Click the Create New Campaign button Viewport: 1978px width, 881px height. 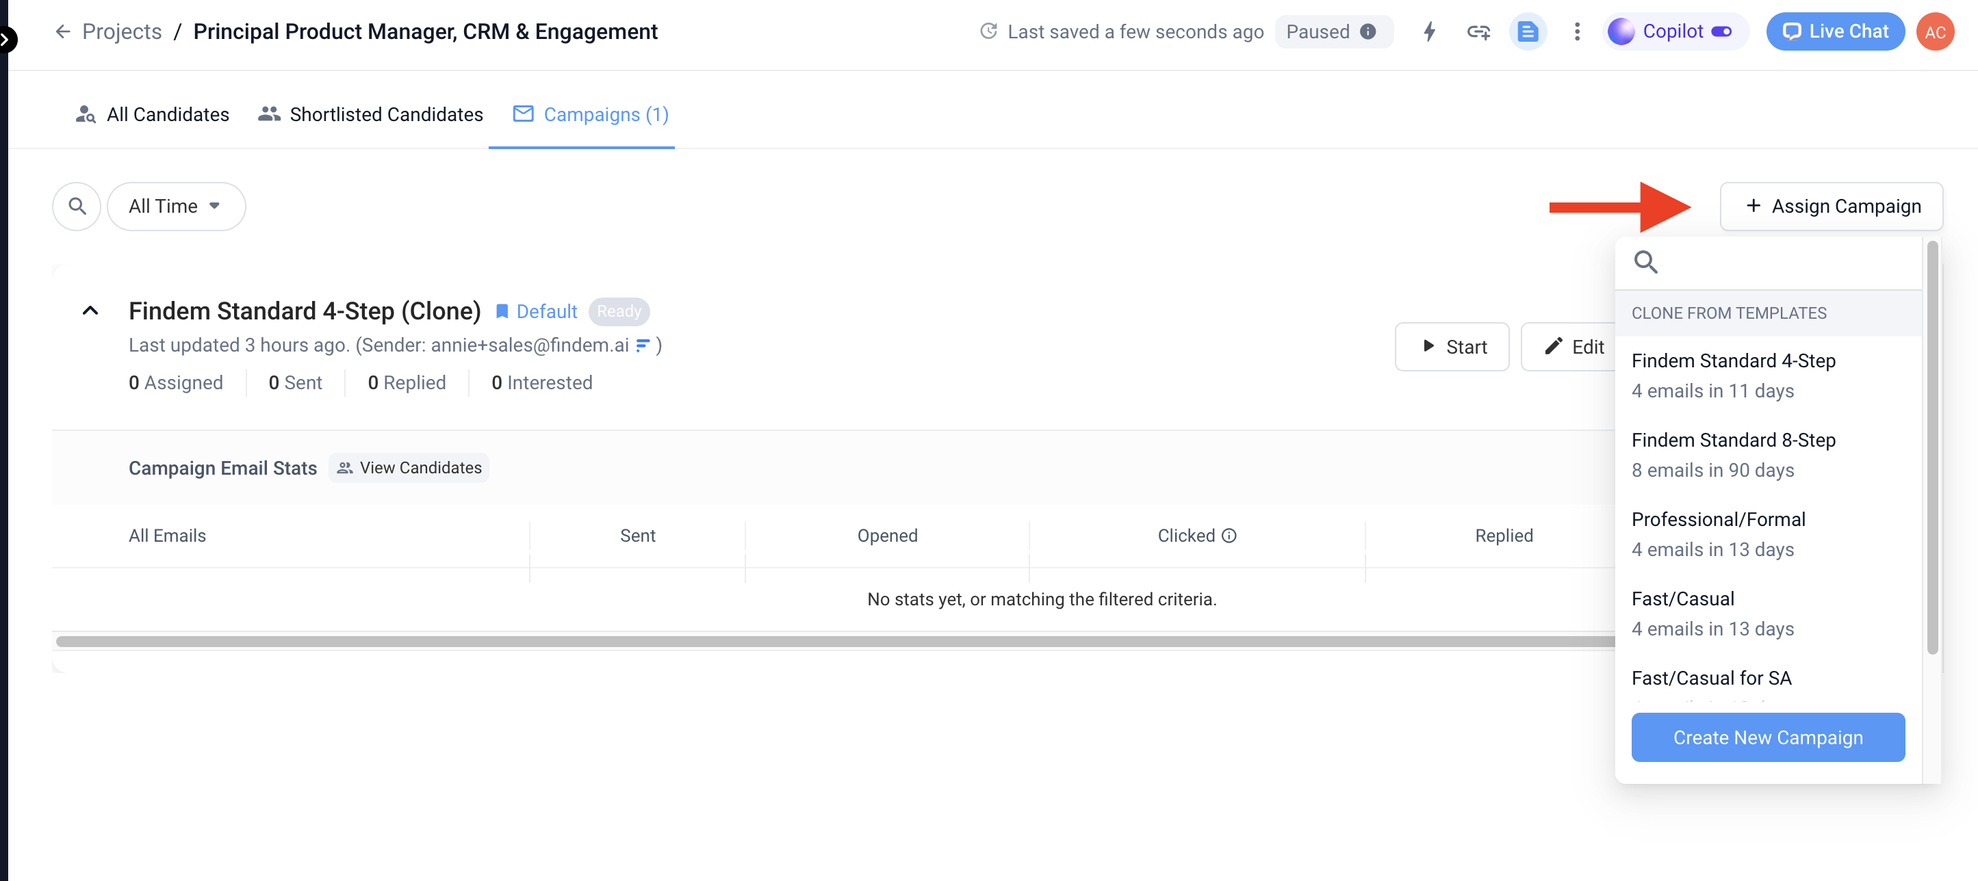[1768, 737]
